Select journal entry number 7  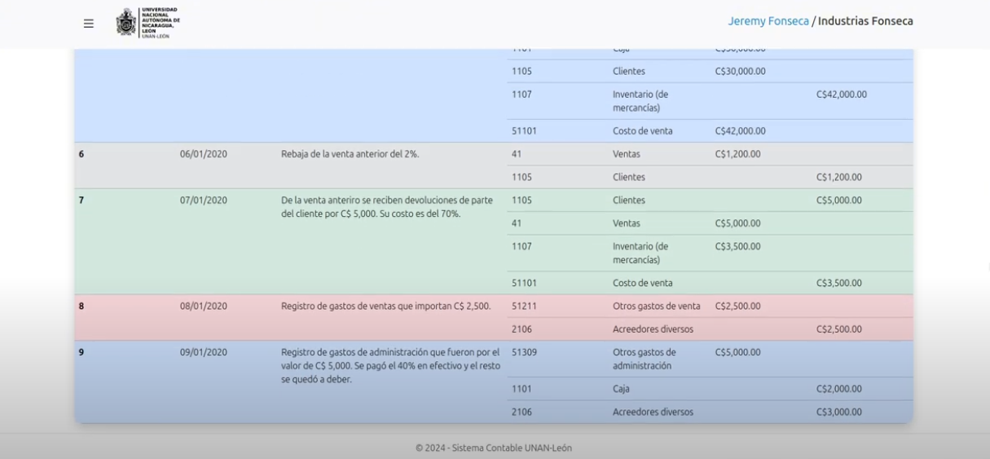point(81,201)
